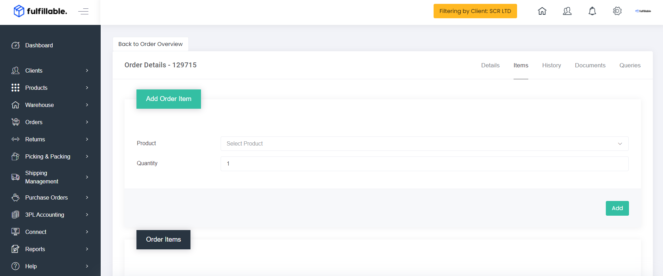The image size is (663, 276).
Task: Click the Quantity field label
Action: [147, 163]
